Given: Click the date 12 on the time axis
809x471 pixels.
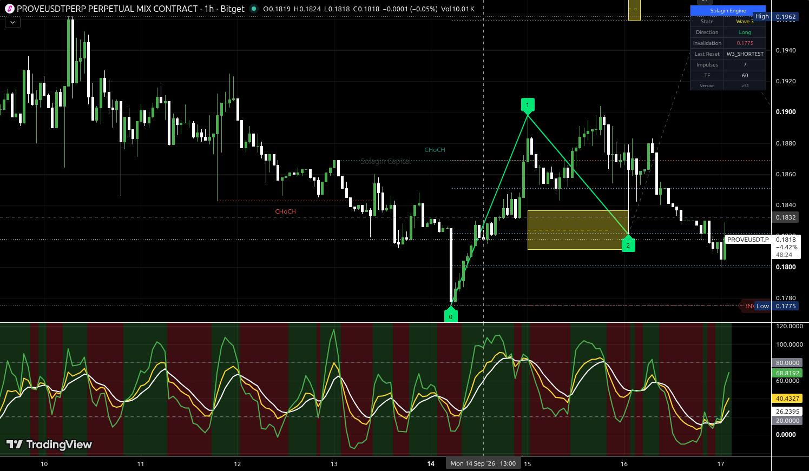Looking at the screenshot, I should [237, 464].
